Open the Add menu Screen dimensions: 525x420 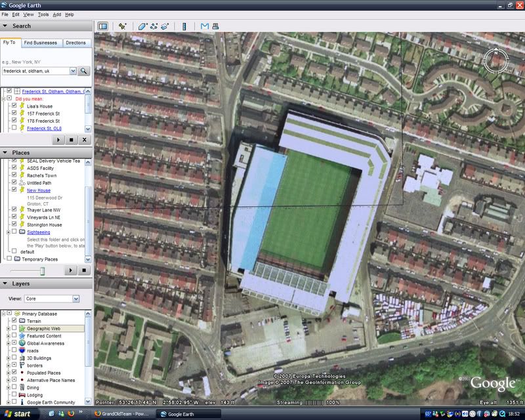click(57, 14)
